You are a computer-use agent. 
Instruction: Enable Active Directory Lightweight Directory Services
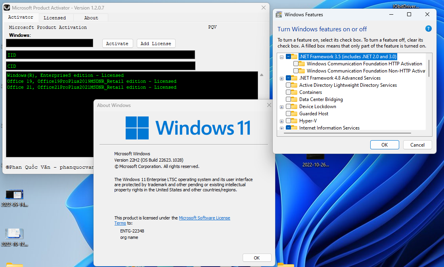coord(288,85)
